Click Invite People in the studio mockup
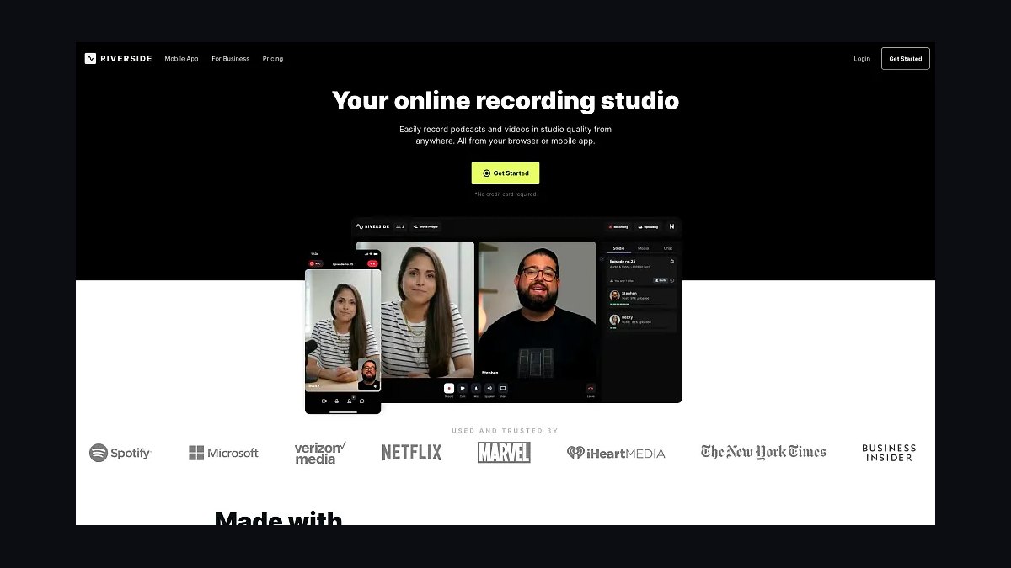Image resolution: width=1011 pixels, height=568 pixels. [425, 226]
